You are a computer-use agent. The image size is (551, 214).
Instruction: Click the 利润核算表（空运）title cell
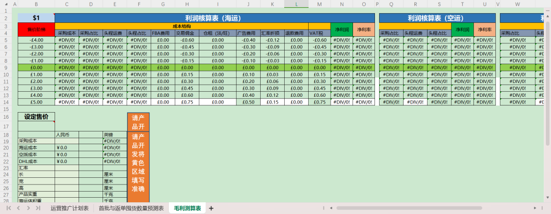coord(438,18)
